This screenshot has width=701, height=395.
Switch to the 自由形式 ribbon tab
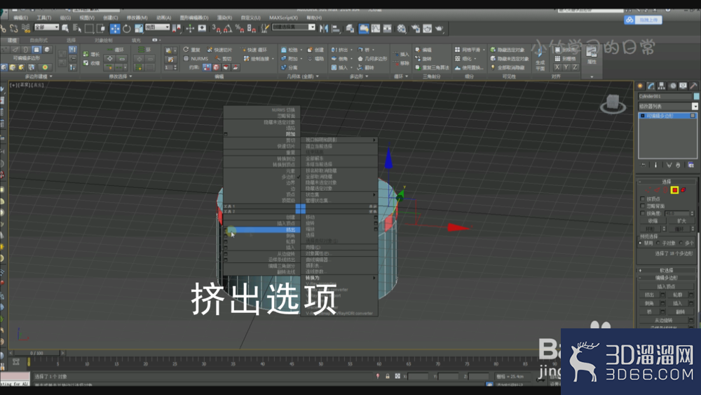coord(39,40)
